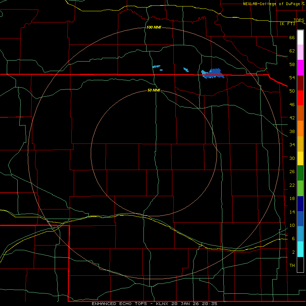This screenshot has height=306, width=306.
Task: Click the white 66 kft legend swatch
Action: tap(300, 37)
